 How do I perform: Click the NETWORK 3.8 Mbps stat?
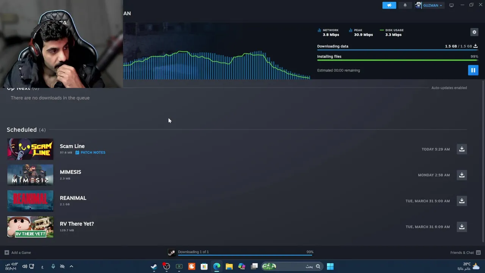tap(329, 32)
